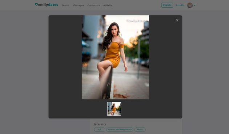Click the large photo of the woman in the orange dress
The image size is (229, 134).
(115, 57)
